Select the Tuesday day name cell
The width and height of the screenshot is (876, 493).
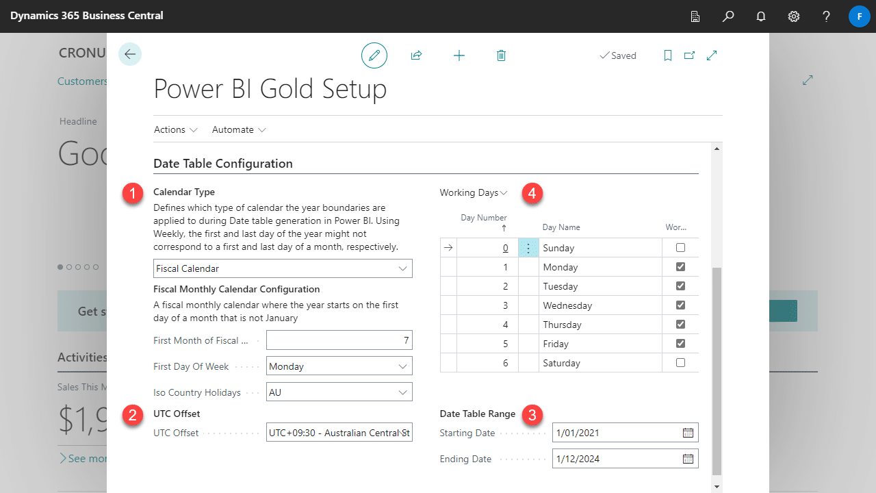601,286
